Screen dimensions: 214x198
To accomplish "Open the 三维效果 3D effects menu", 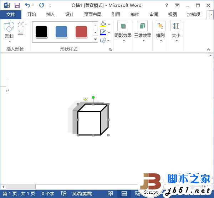I will [142, 31].
